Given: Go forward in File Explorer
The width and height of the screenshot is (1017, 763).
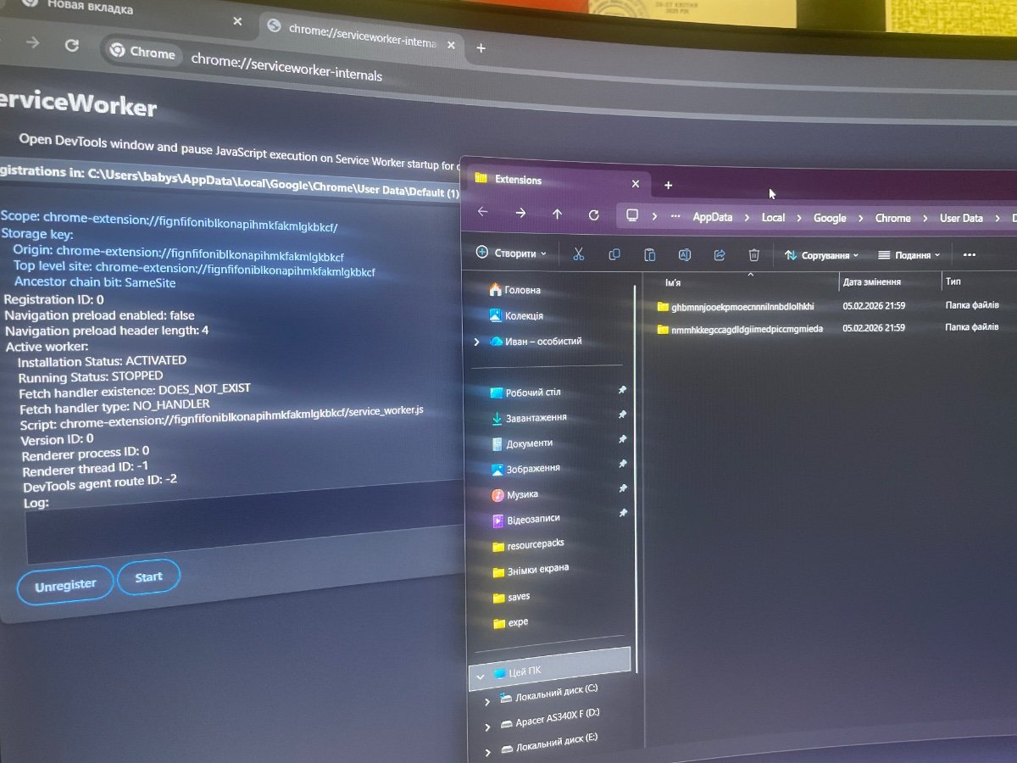Looking at the screenshot, I should point(520,214).
